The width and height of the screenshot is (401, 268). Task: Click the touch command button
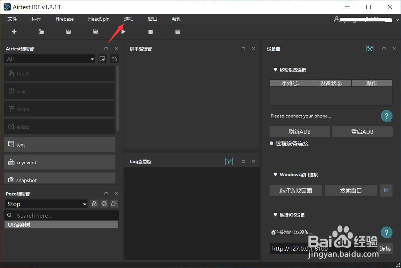tap(60, 73)
